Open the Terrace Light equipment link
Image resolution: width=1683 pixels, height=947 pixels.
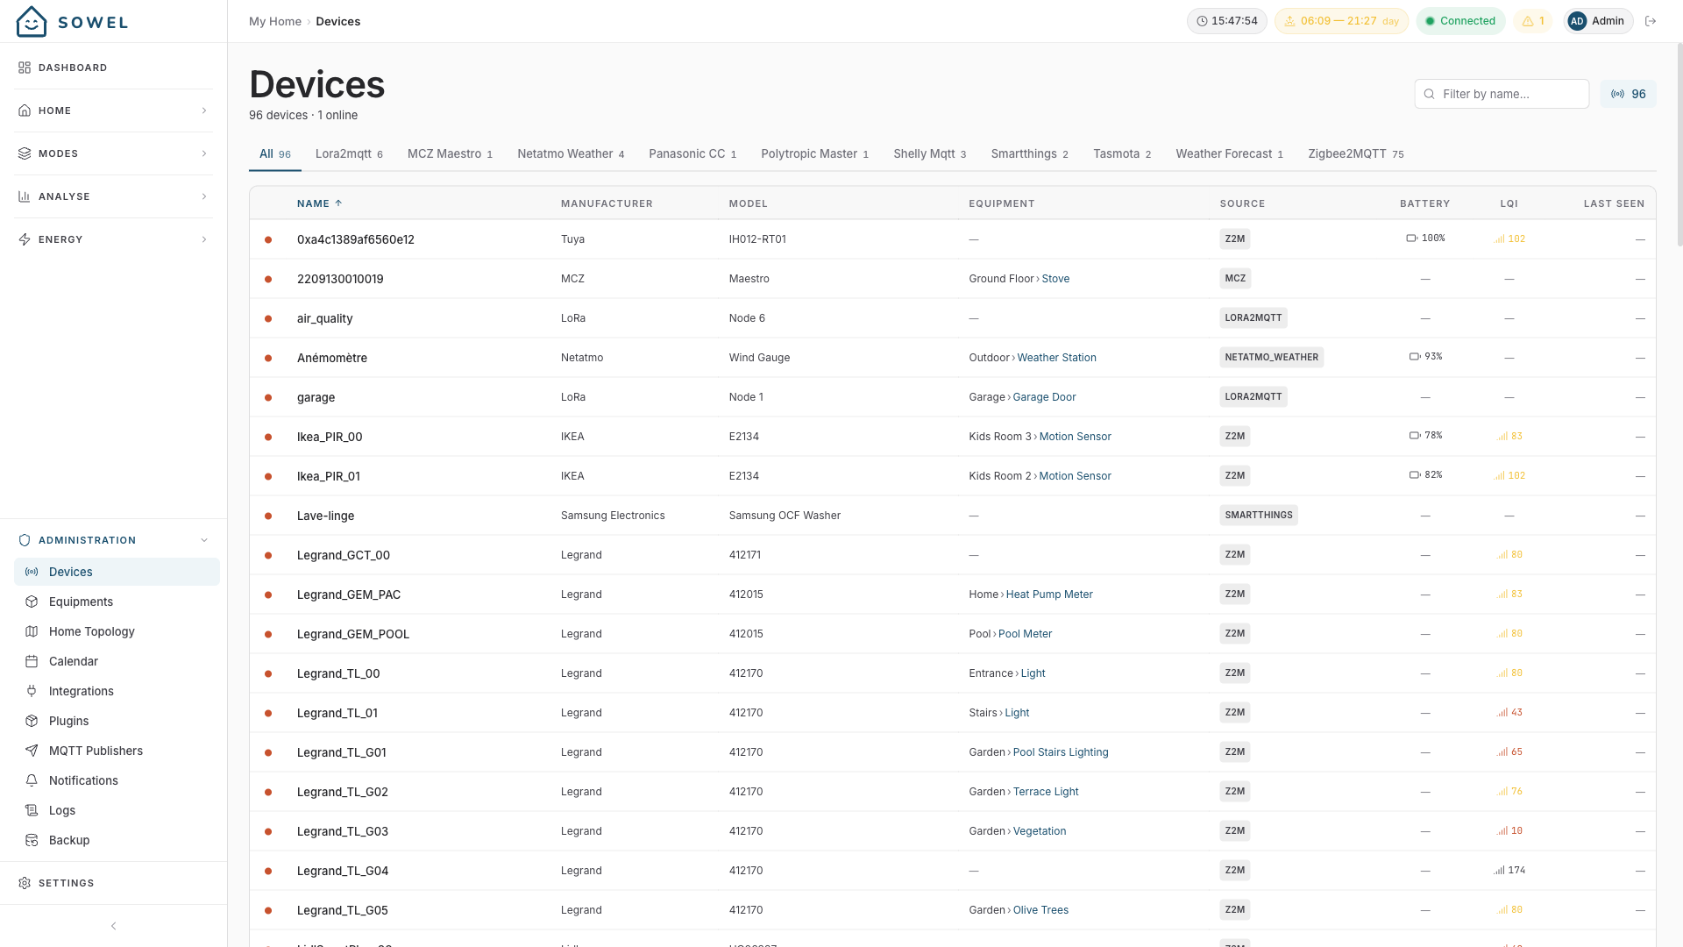coord(1046,792)
